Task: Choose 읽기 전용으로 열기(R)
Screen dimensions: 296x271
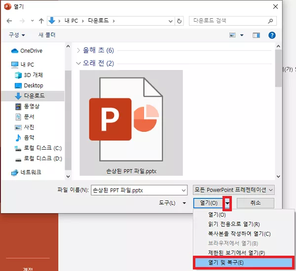Action: pyautogui.click(x=244, y=224)
